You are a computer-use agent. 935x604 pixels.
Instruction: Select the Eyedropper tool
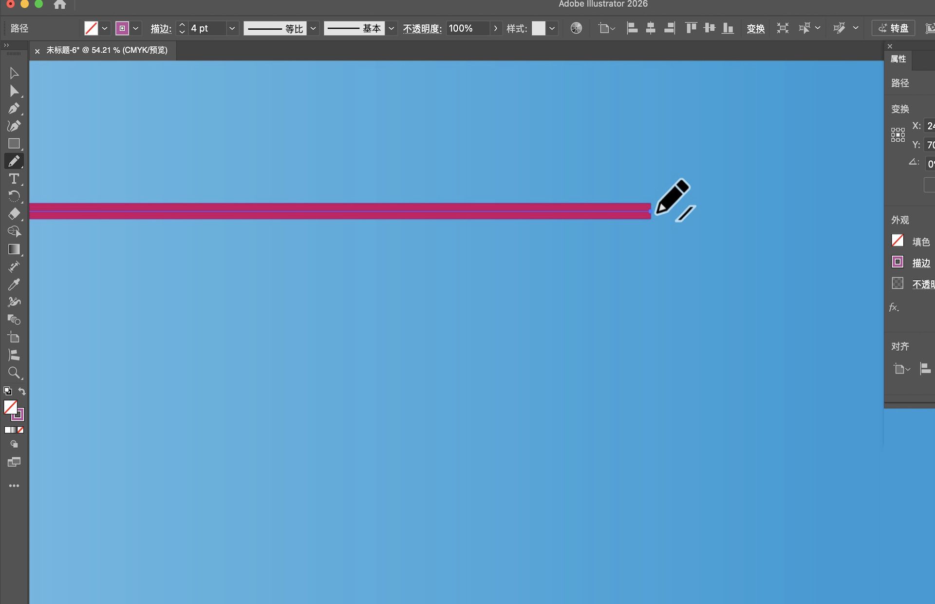(14, 283)
